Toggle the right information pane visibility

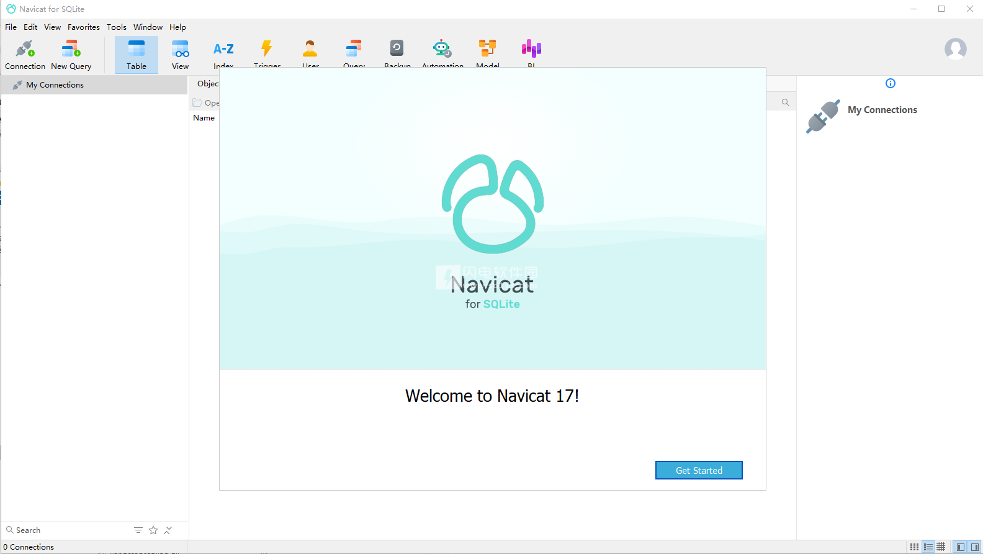(974, 547)
